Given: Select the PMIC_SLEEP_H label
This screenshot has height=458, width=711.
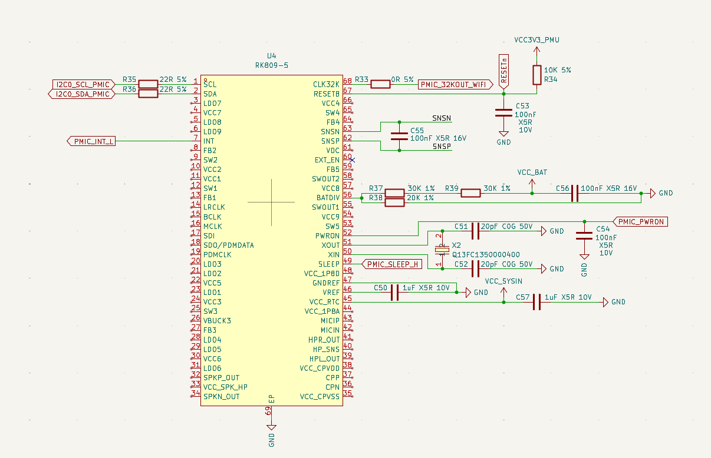Looking at the screenshot, I should point(391,264).
